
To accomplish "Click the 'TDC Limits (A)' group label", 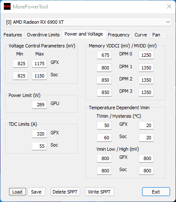I will pos(23,124).
